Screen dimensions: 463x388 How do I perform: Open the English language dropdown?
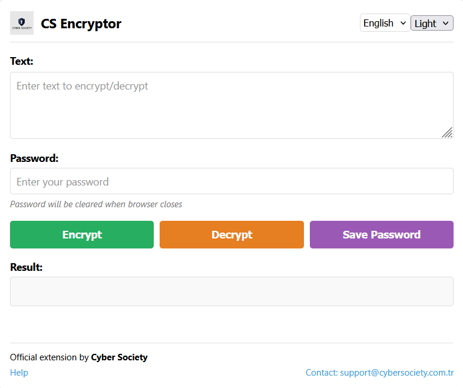[x=385, y=23]
